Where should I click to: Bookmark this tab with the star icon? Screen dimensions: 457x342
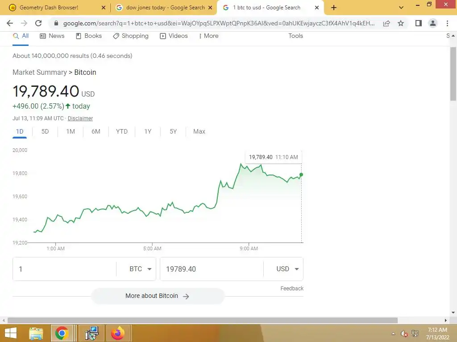401,23
